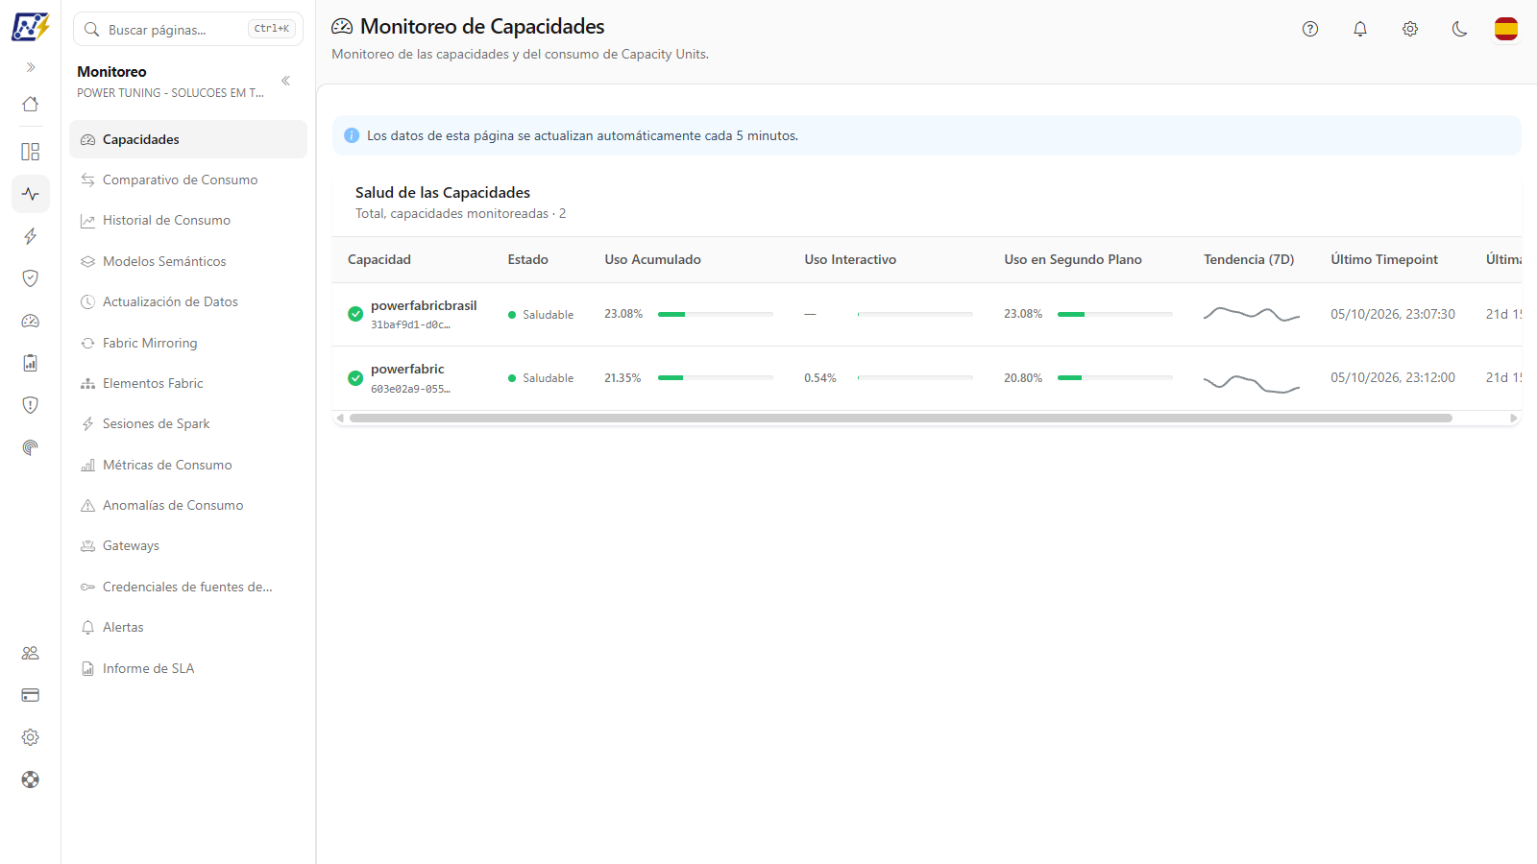1537x864 pixels.
Task: Open the shield alert icon in left rail
Action: click(x=31, y=405)
